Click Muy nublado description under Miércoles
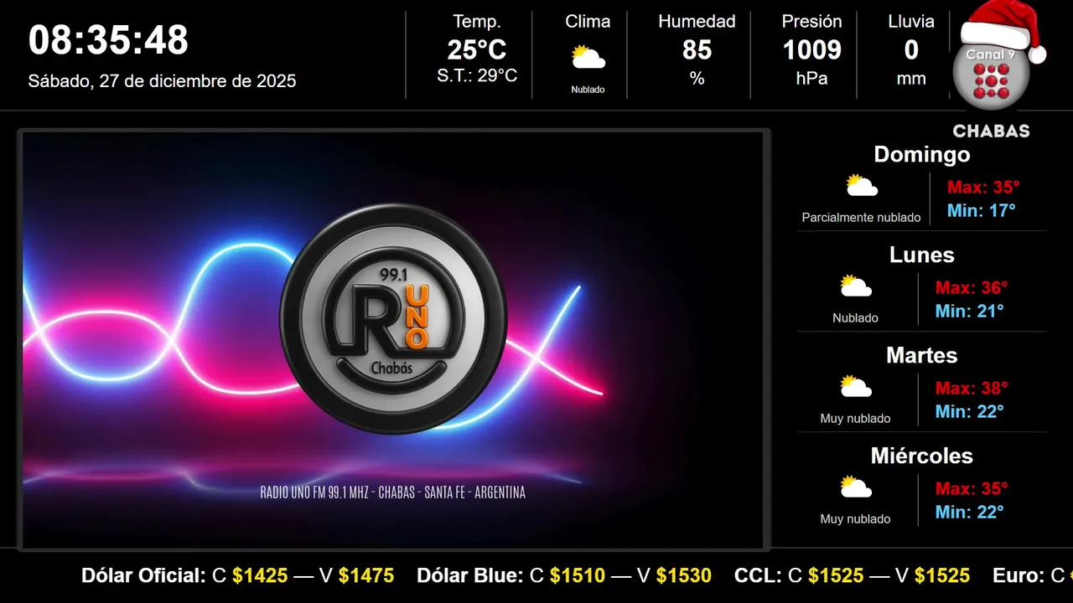This screenshot has height=603, width=1073. (855, 519)
